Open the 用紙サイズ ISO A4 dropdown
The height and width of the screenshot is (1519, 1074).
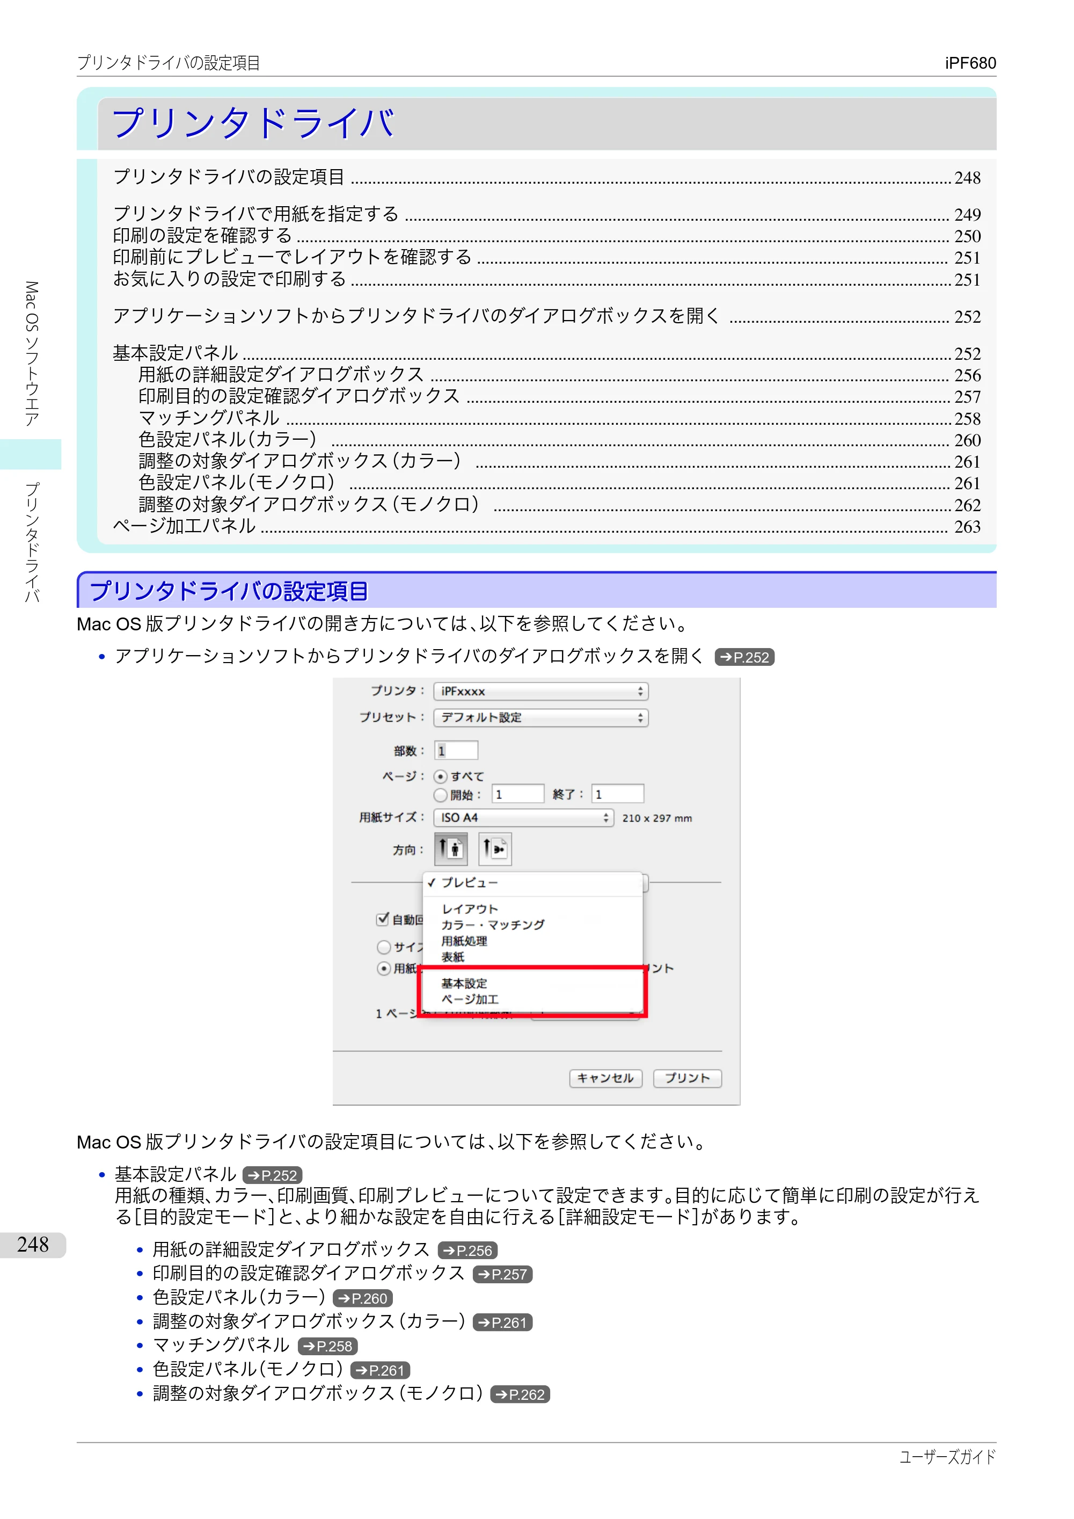click(x=524, y=818)
